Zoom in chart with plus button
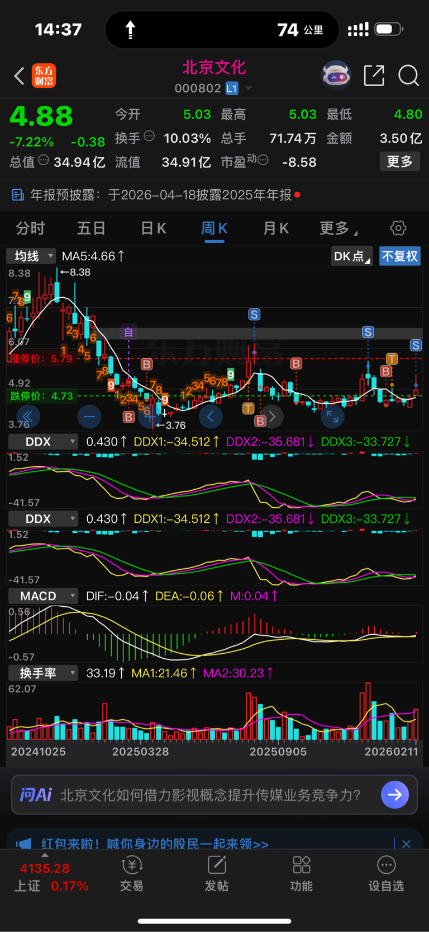This screenshot has width=429, height=932. point(150,416)
